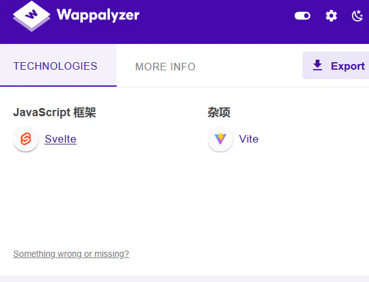369x282 pixels.
Task: Open settings via the gear icon
Action: [331, 16]
